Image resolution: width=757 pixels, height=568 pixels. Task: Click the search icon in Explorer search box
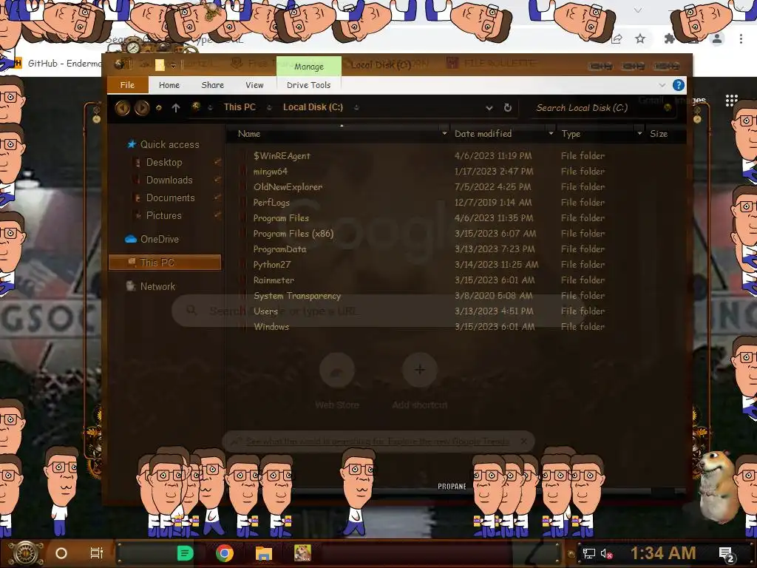[668, 108]
